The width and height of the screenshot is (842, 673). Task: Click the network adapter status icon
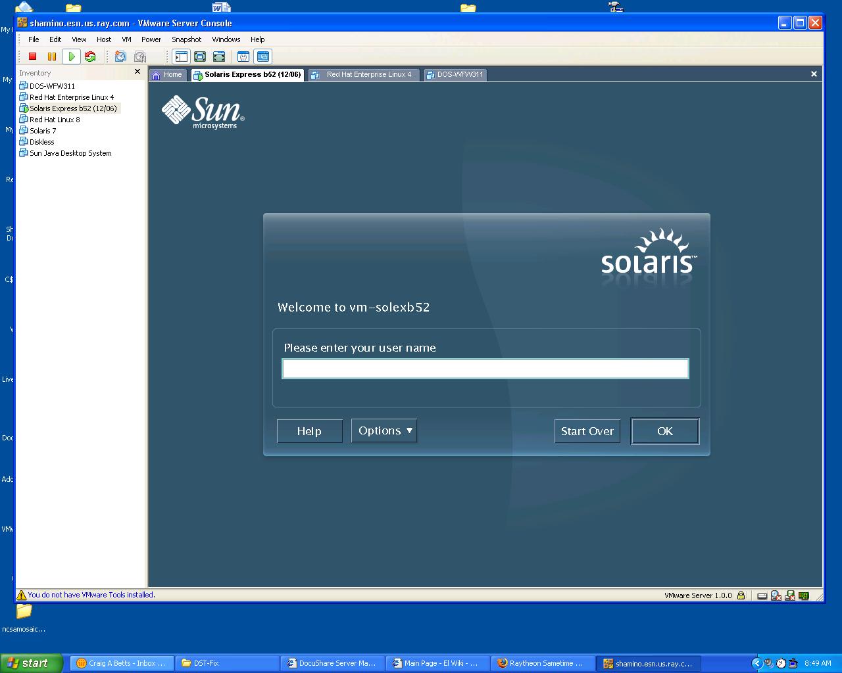click(804, 595)
